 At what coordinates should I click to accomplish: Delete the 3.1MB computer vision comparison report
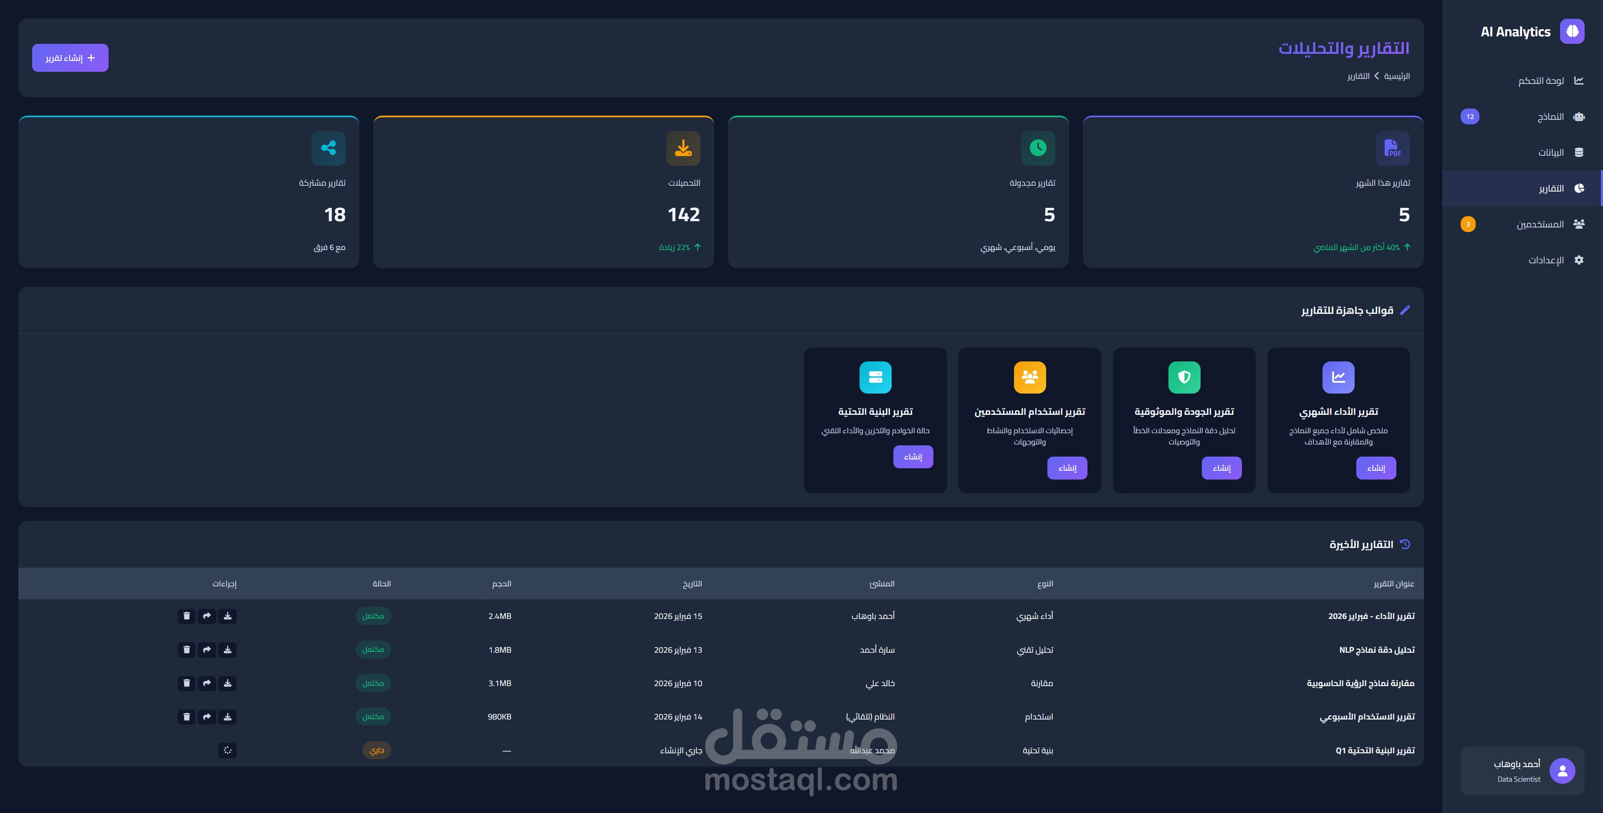[187, 683]
